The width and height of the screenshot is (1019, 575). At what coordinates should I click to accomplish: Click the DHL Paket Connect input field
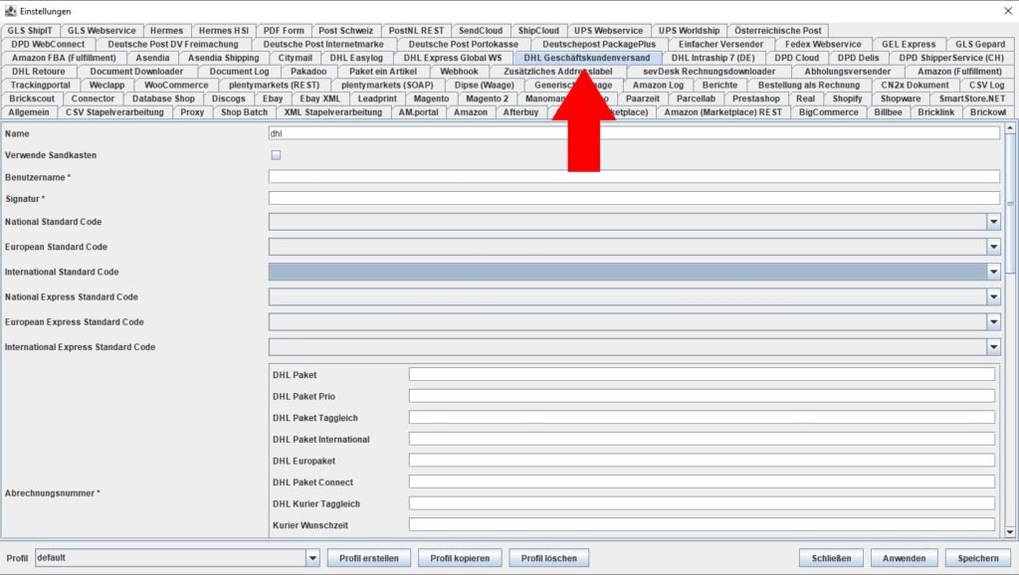pyautogui.click(x=702, y=482)
